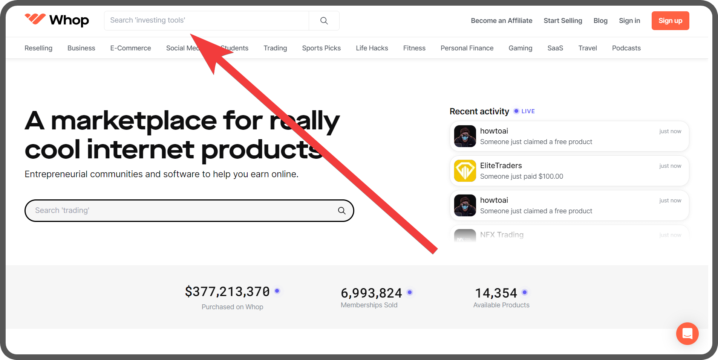This screenshot has height=360, width=718.
Task: Click the LIVE indicator dot next to Recent activity
Action: click(516, 111)
